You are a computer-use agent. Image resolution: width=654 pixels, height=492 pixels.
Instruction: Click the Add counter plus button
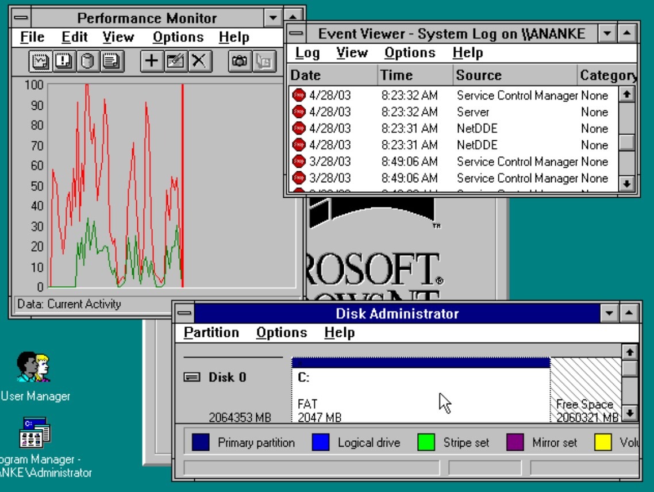click(151, 60)
